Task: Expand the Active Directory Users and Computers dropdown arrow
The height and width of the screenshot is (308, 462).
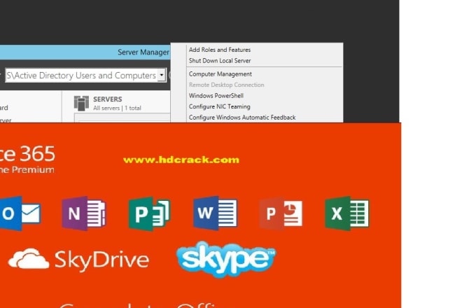Action: (x=162, y=75)
